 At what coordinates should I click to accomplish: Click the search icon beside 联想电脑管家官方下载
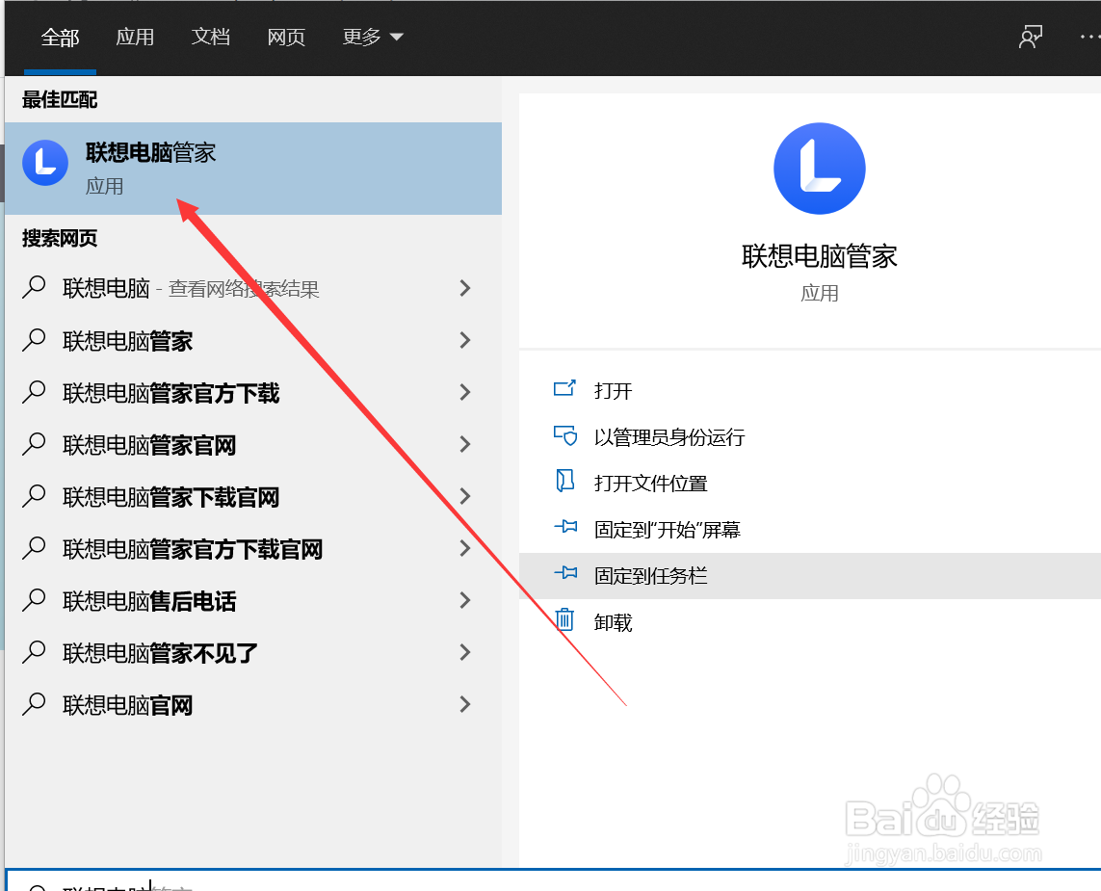pyautogui.click(x=34, y=392)
